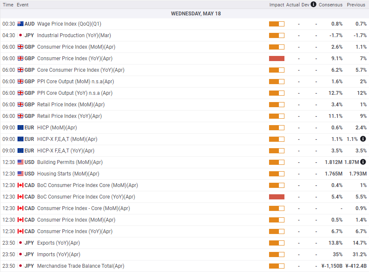
Task: Click the WEDNESDAY, MAY 18 date heading
Action: [x=196, y=14]
